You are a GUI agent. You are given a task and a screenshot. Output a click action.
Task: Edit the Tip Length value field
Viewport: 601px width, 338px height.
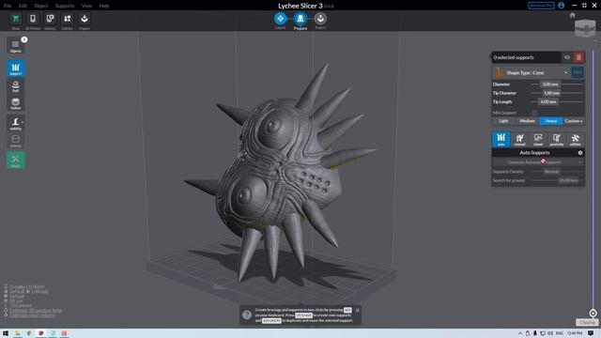(x=547, y=102)
